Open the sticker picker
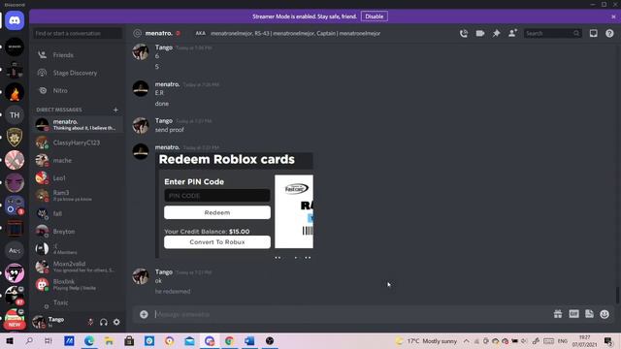Screen dimensions: 621x349 click(x=589, y=314)
